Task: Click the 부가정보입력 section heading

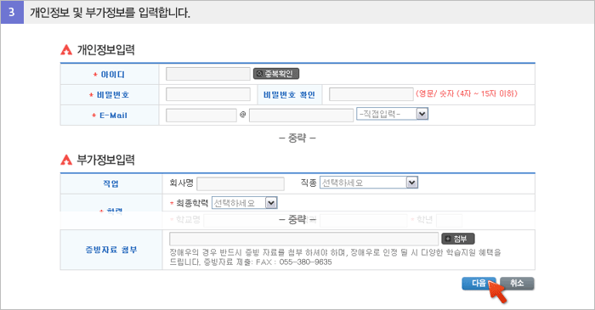Action: coord(106,160)
